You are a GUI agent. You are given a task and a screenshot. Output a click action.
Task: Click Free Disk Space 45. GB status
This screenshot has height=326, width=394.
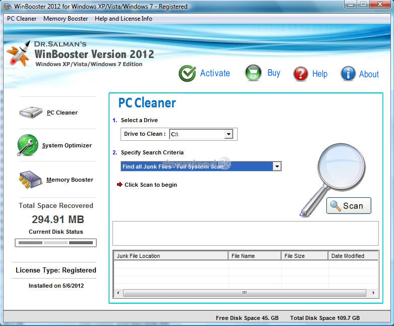coord(247,318)
